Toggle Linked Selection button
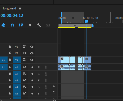The width and height of the screenshot is (123, 101). 21,25
